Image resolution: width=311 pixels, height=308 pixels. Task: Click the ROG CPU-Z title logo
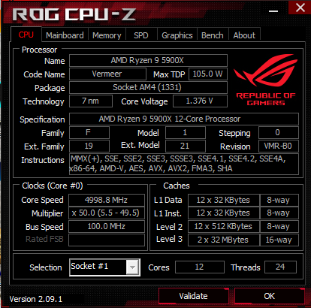click(74, 14)
